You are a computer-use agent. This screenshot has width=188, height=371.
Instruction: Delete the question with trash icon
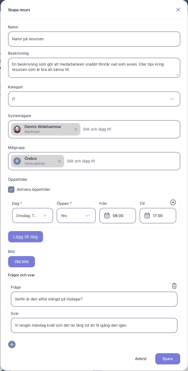(174, 285)
